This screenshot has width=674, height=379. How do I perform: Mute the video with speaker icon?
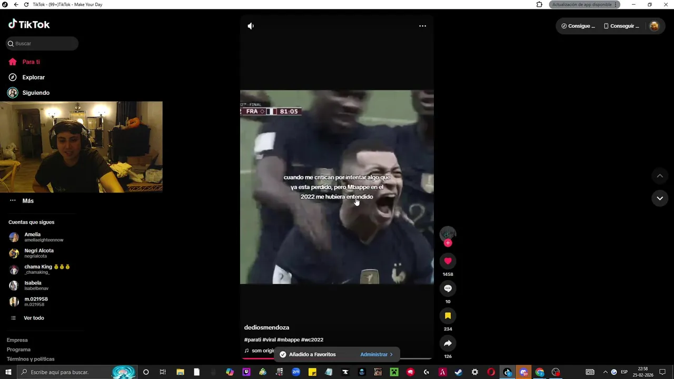click(x=251, y=26)
